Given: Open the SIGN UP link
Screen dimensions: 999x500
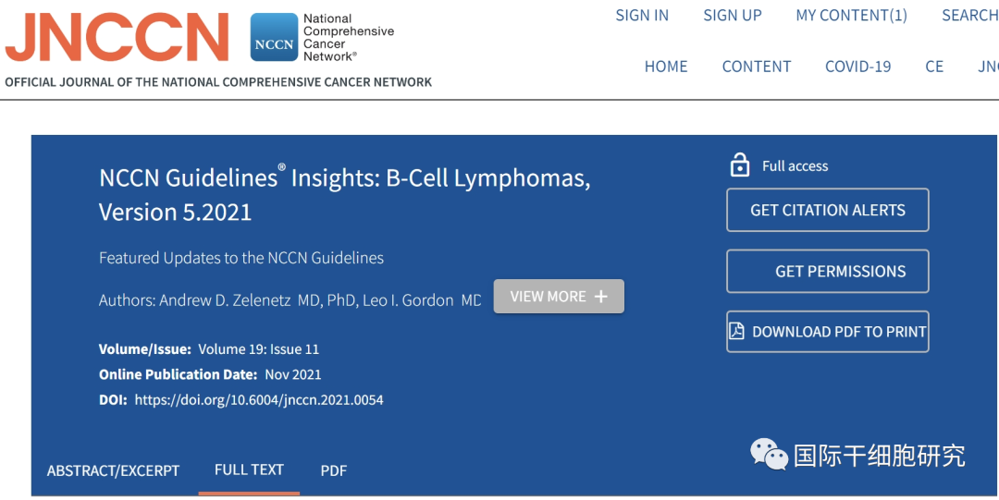Looking at the screenshot, I should click(732, 16).
